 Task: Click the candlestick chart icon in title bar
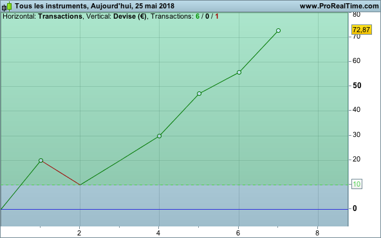(7, 6)
